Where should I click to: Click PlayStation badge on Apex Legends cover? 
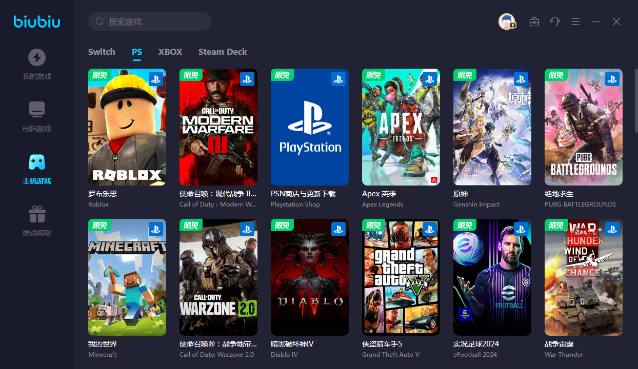(x=430, y=79)
